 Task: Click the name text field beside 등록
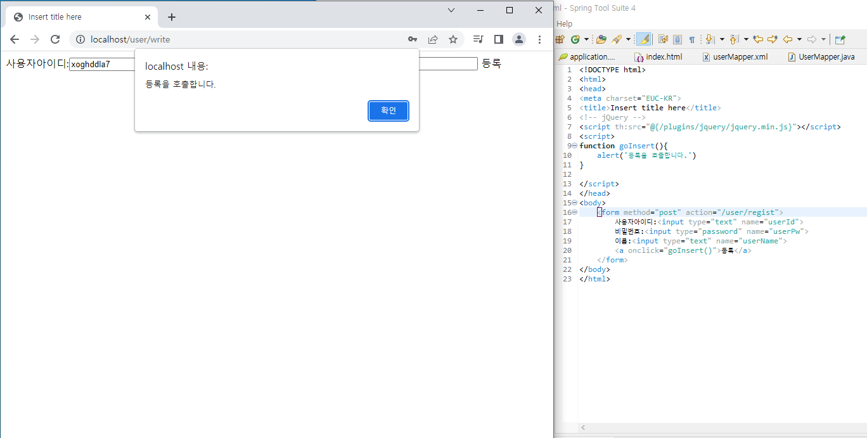tap(448, 64)
